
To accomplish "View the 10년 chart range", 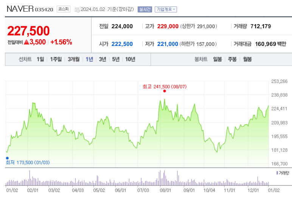I will point(130,59).
